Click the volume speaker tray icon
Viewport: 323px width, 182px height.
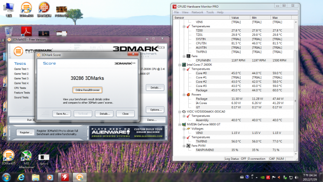pos(297,177)
